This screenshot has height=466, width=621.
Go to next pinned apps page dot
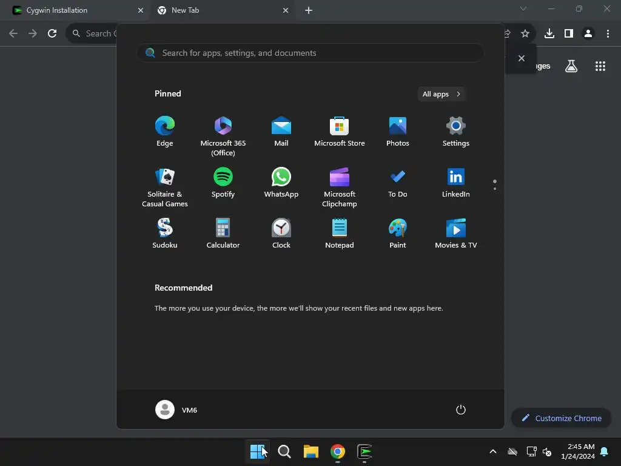pyautogui.click(x=495, y=189)
